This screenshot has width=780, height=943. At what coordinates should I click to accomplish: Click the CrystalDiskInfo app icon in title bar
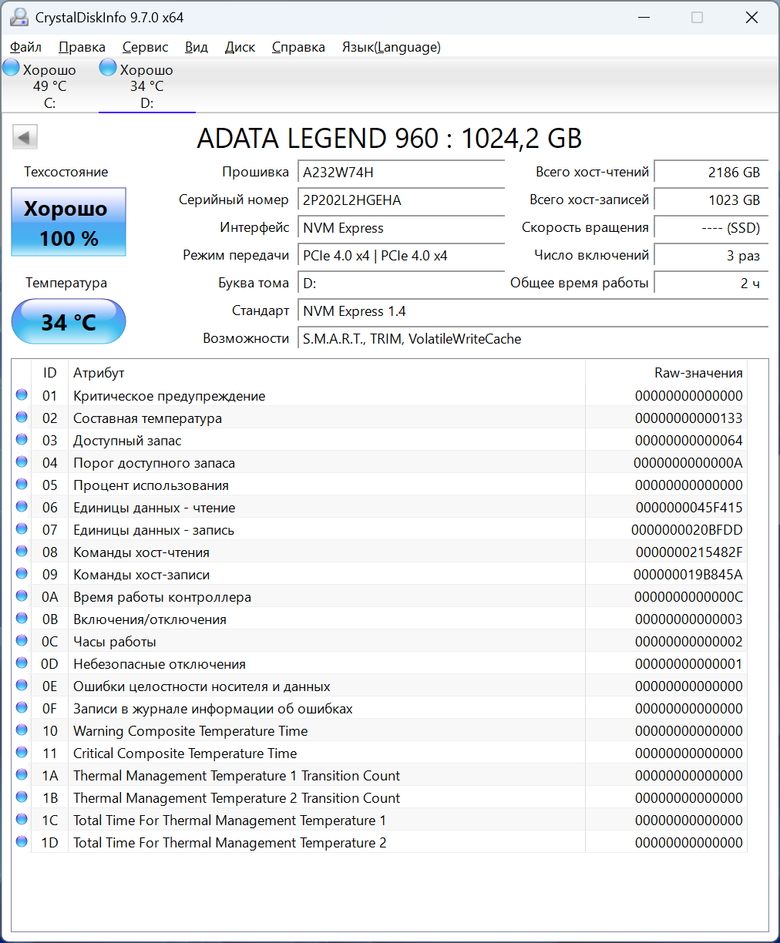[18, 17]
